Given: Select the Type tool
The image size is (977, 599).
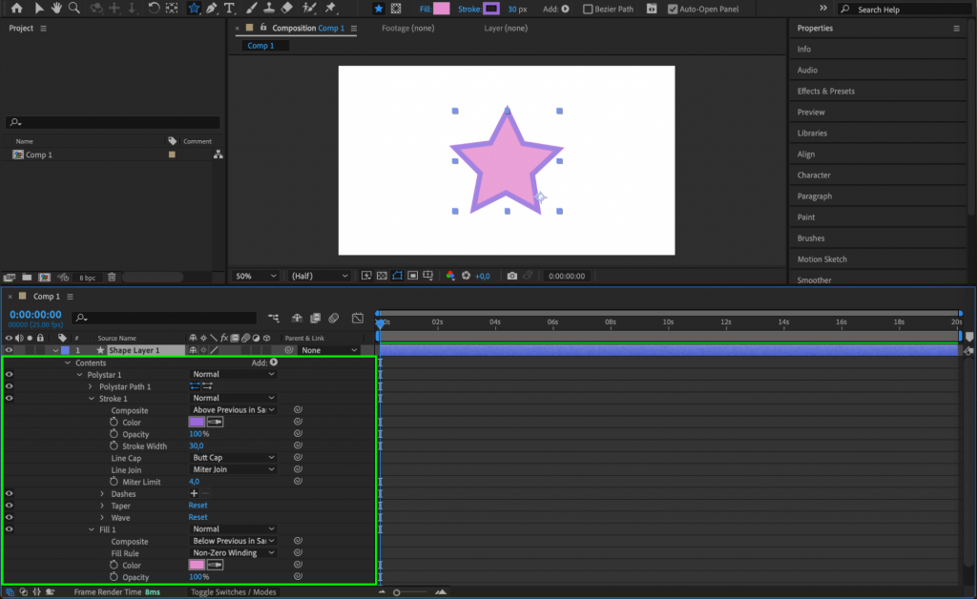Looking at the screenshot, I should coord(229,9).
